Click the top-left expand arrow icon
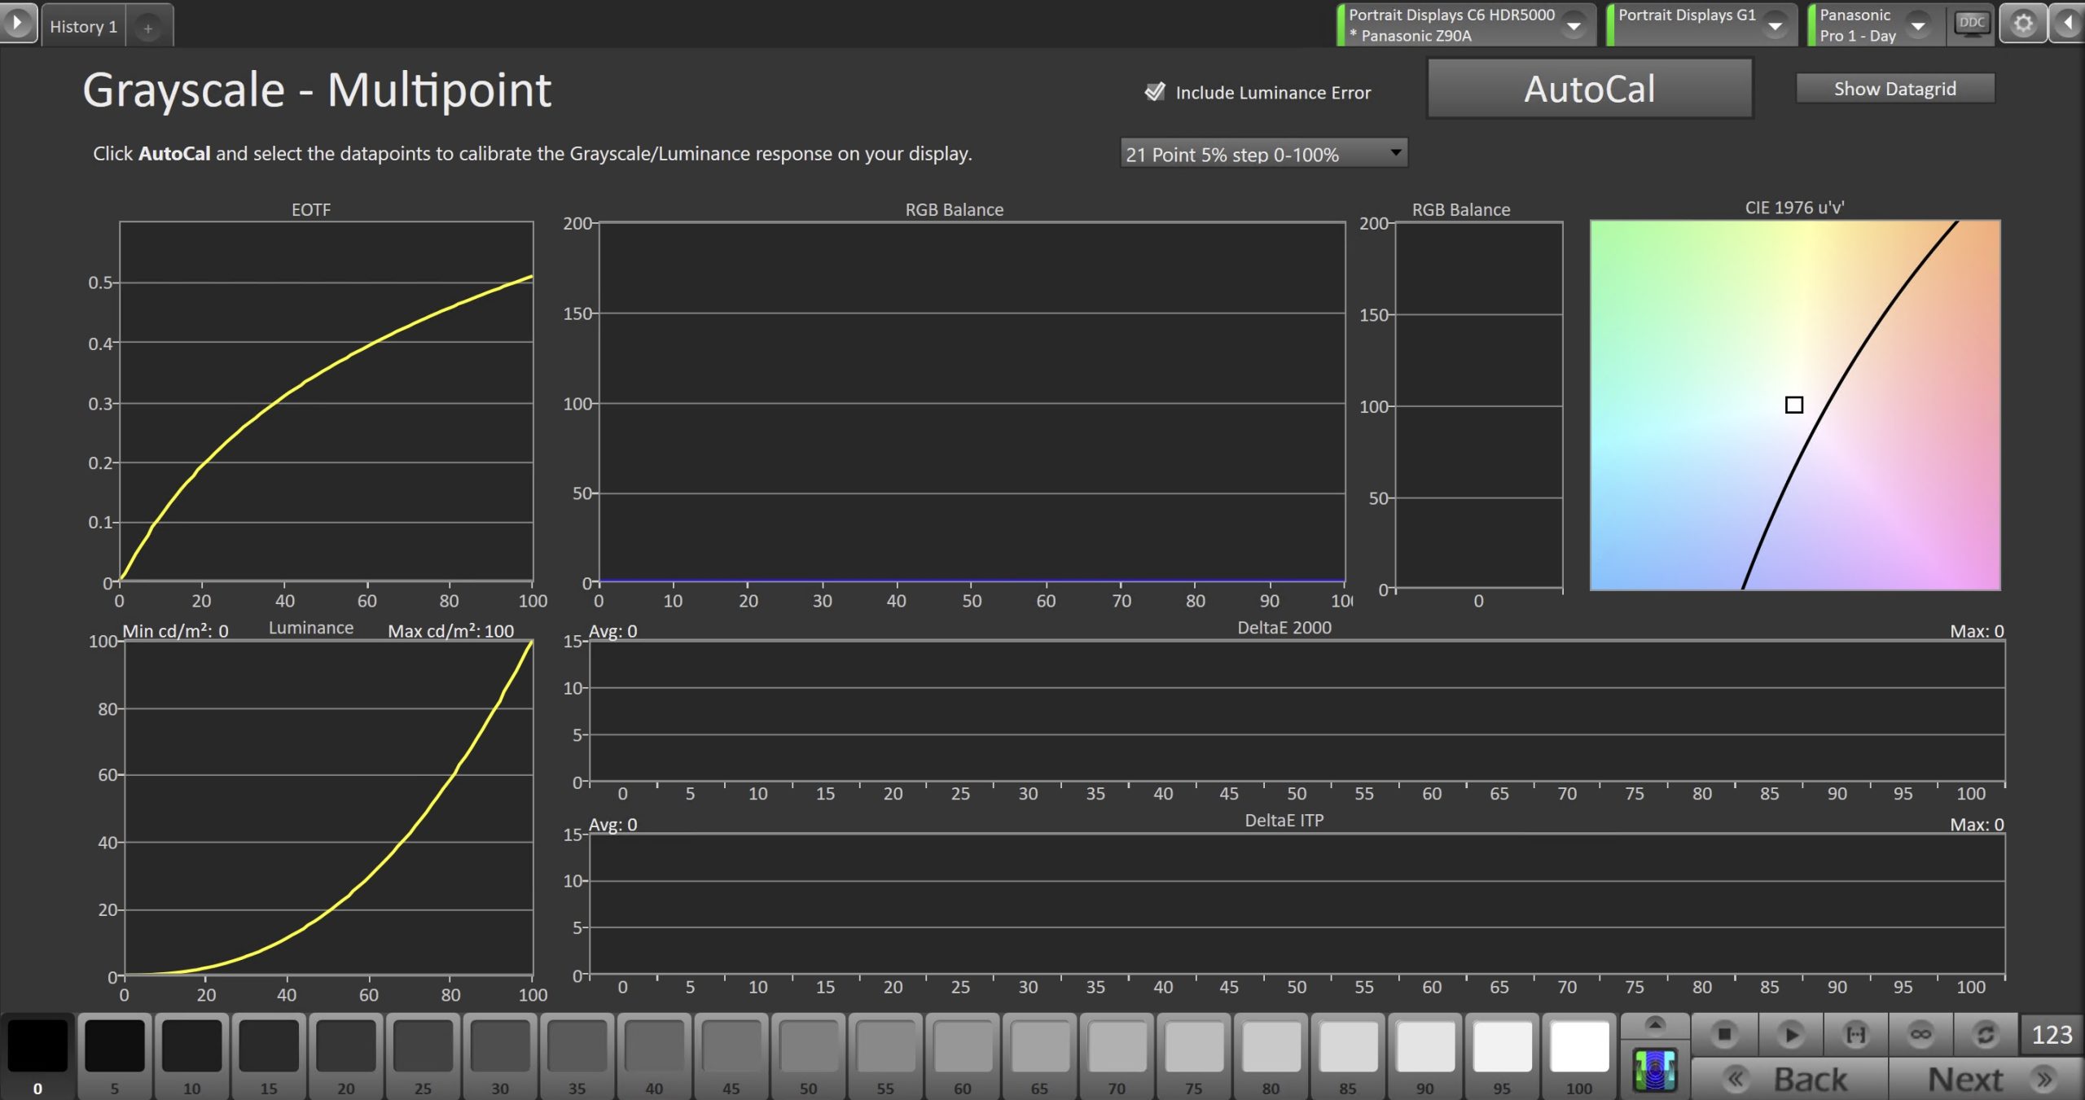Screen dimensions: 2085x1100 (18, 23)
